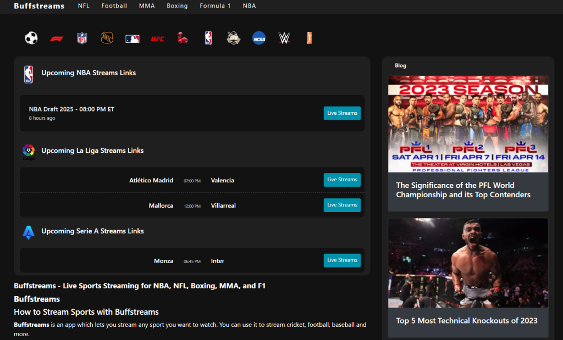Open Upcoming NBA Streams Links heading
The image size is (563, 340).
(89, 73)
